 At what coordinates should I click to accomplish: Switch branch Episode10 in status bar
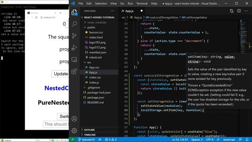pyautogui.click(x=87, y=139)
